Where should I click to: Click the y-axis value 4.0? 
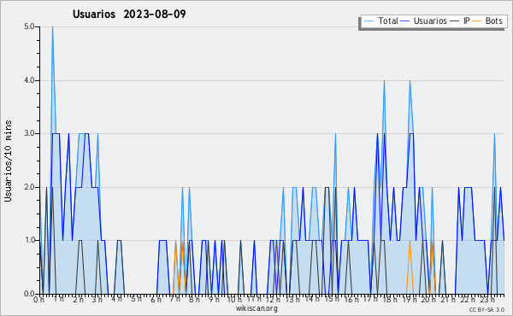[x=29, y=80]
